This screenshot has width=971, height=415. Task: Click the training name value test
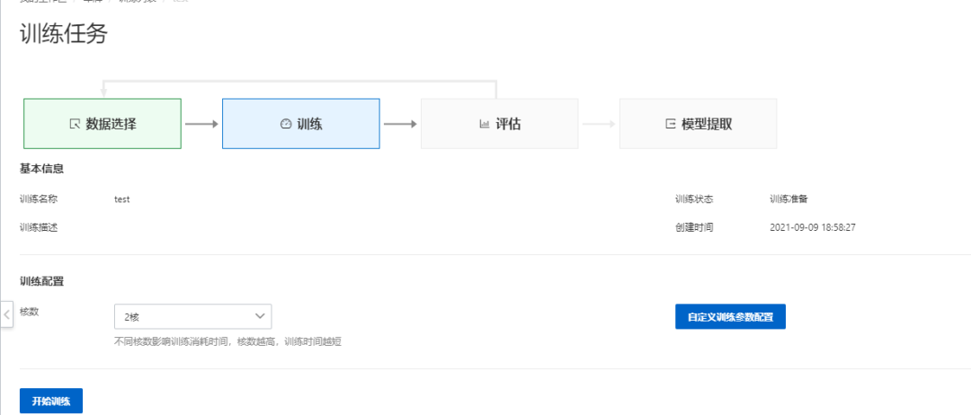tap(122, 199)
